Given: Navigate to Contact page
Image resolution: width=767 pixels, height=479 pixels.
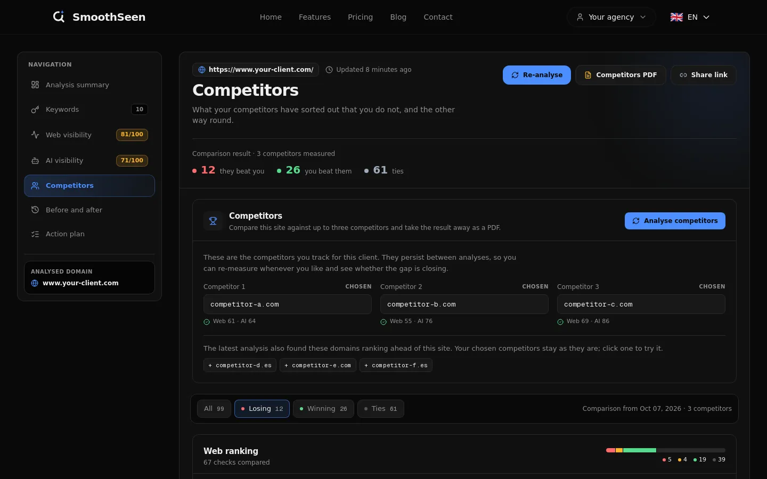Looking at the screenshot, I should (x=438, y=17).
